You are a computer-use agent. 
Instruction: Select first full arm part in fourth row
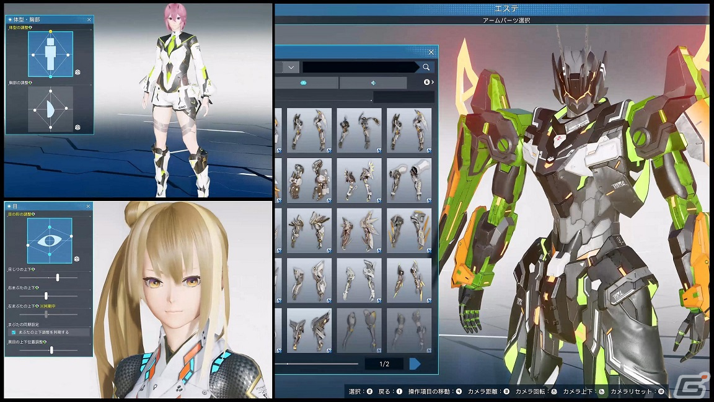click(x=309, y=280)
